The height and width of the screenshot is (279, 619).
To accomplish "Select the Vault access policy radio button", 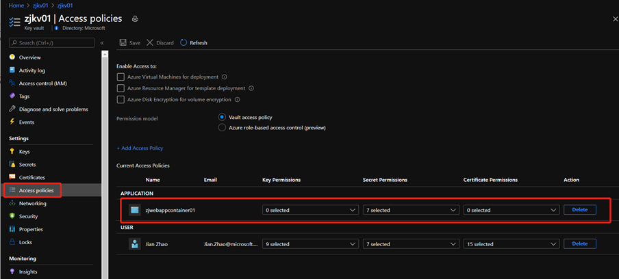I will click(222, 118).
